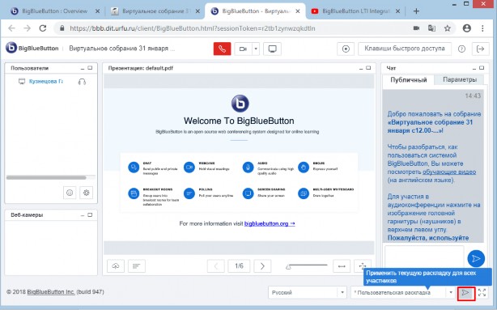Click the pan presentation arrows button

[x=362, y=266]
